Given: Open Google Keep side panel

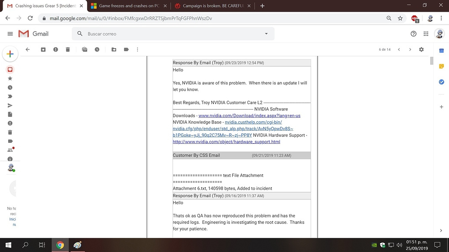Looking at the screenshot, I should tap(441, 66).
